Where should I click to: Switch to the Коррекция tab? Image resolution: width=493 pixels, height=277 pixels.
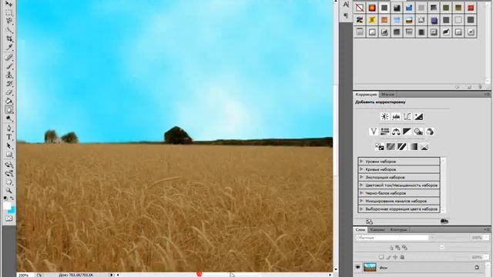pyautogui.click(x=366, y=94)
